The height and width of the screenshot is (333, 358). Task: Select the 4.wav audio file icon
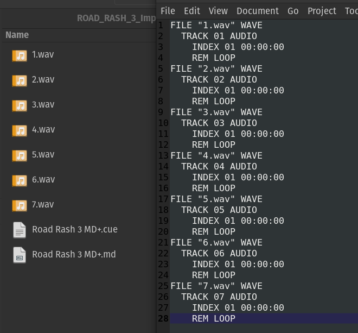(20, 131)
